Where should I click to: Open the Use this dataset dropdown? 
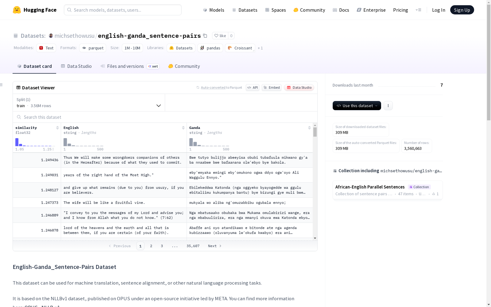[x=357, y=106]
